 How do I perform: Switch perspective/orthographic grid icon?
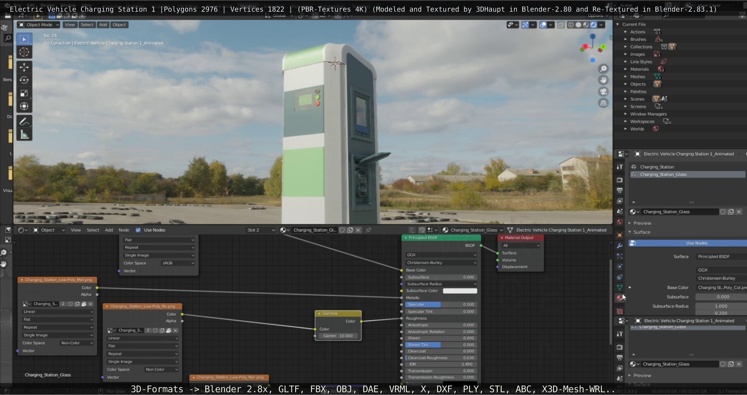604,103
